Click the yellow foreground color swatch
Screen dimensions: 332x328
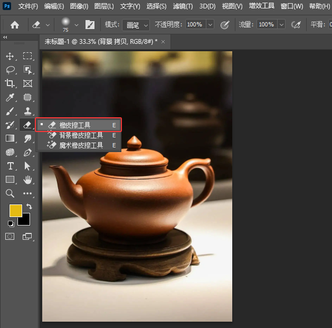point(16,210)
